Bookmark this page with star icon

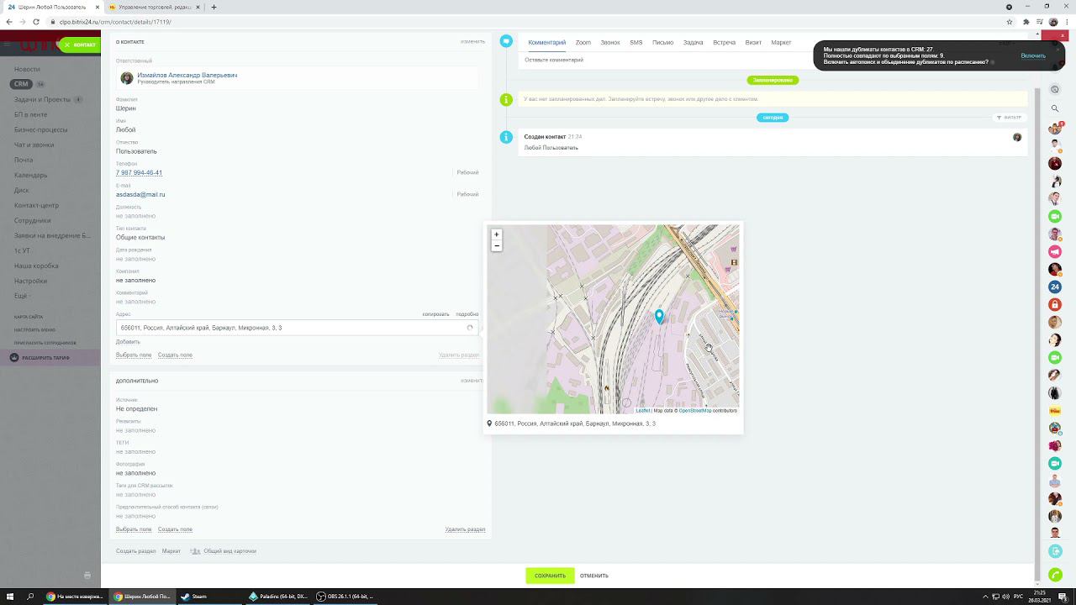1009,22
